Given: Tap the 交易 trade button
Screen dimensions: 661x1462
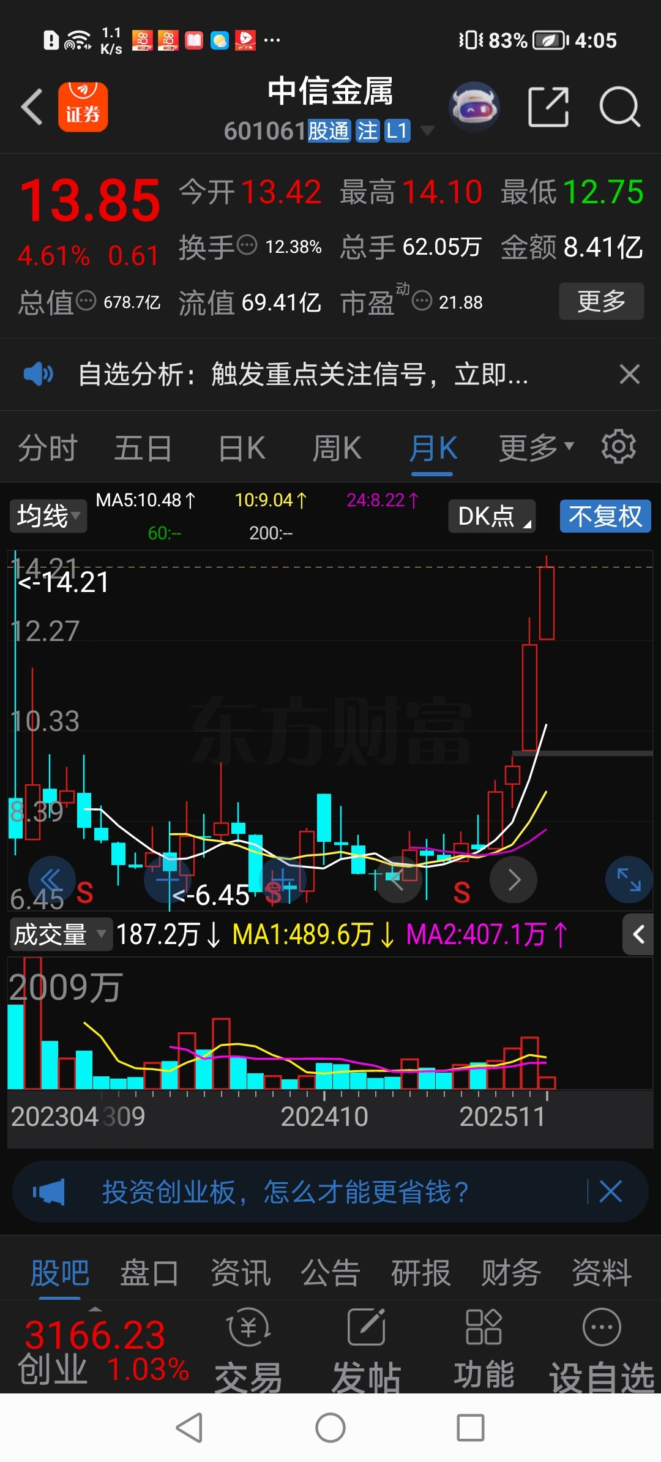Looking at the screenshot, I should (x=248, y=1351).
